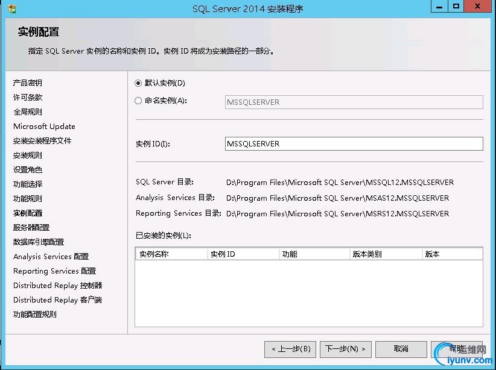496x370 pixels.
Task: Jump to 功能配置规则 step
Action: coord(35,315)
